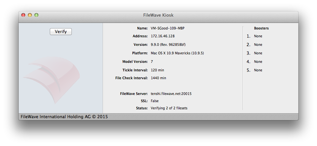Click the Status: label
317x146 pixels.
[x=142, y=108]
